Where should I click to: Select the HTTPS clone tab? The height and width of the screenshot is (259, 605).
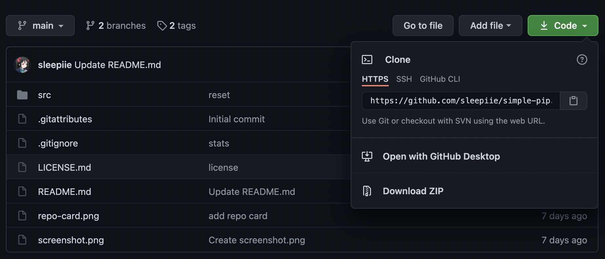point(375,79)
